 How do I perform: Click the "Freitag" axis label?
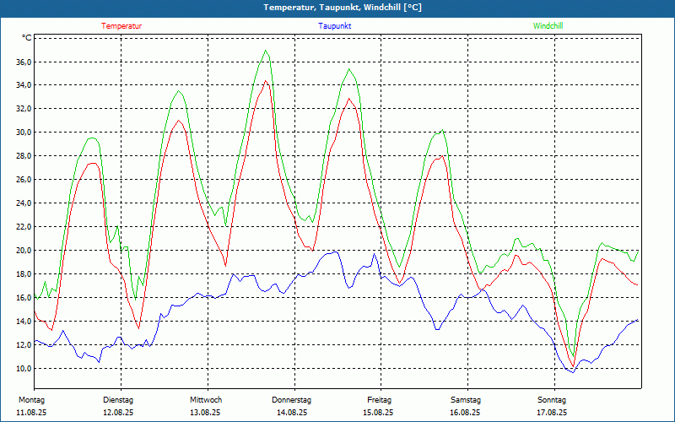coord(379,400)
